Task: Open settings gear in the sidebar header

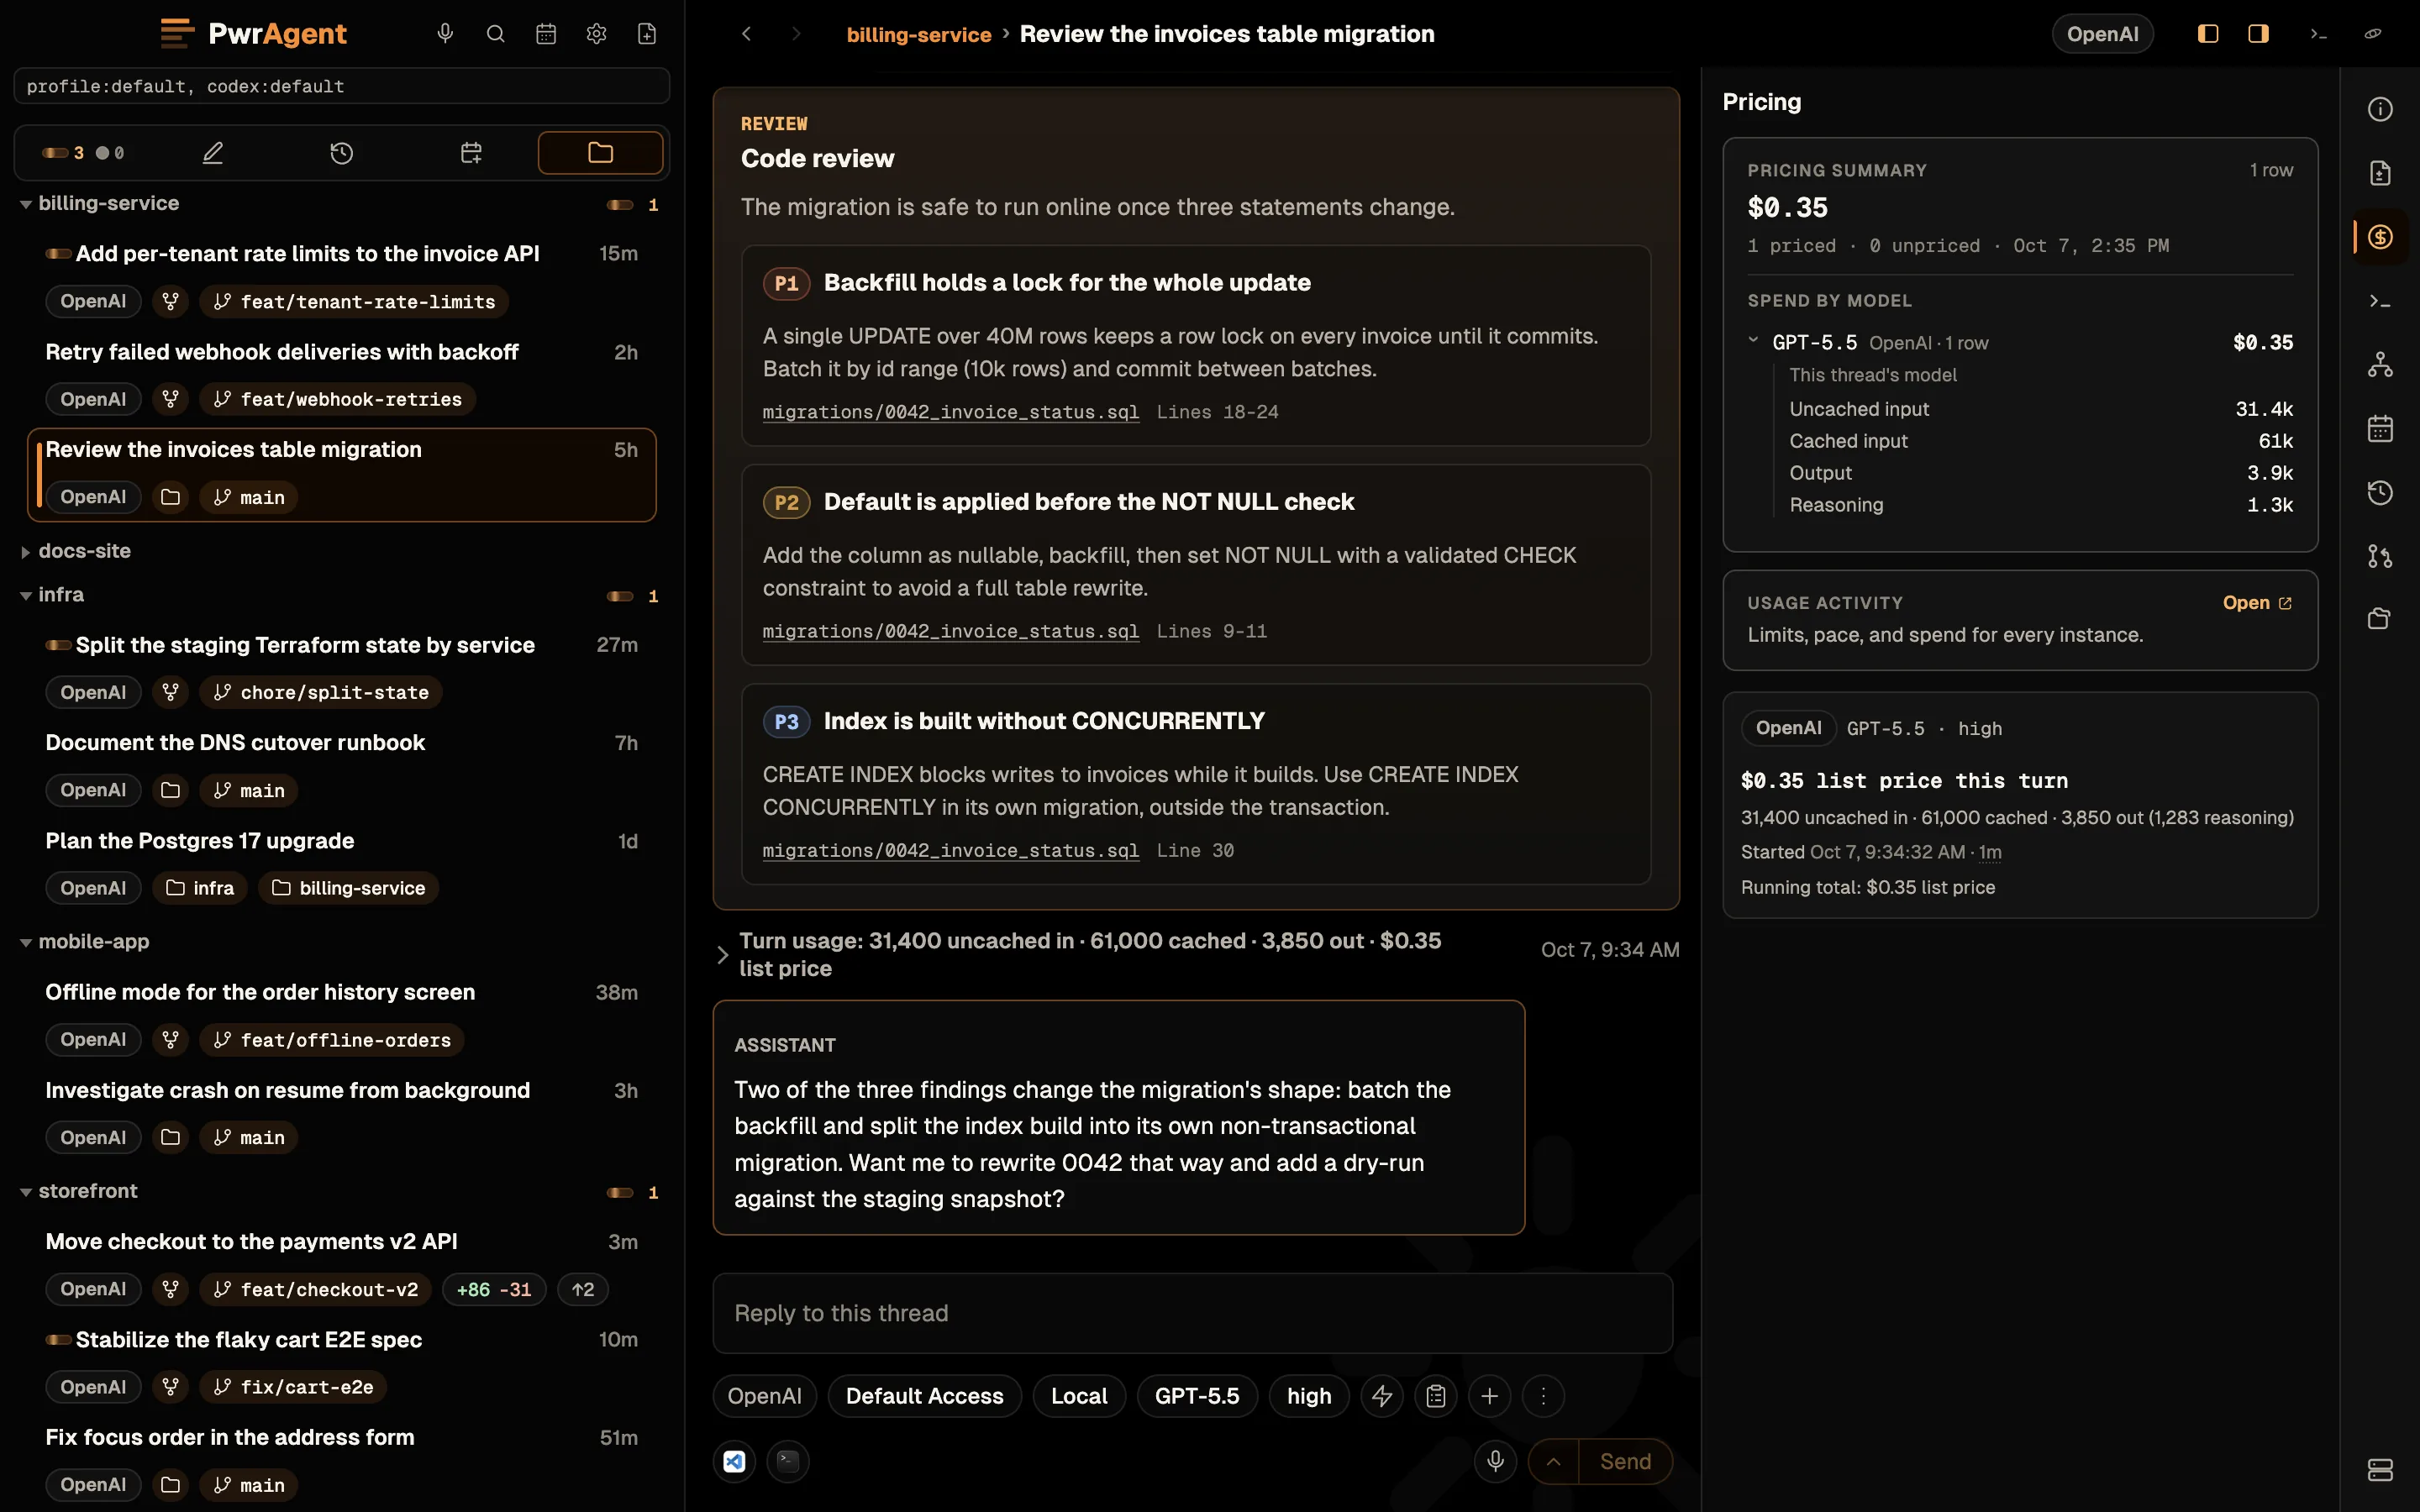Action: click(596, 34)
